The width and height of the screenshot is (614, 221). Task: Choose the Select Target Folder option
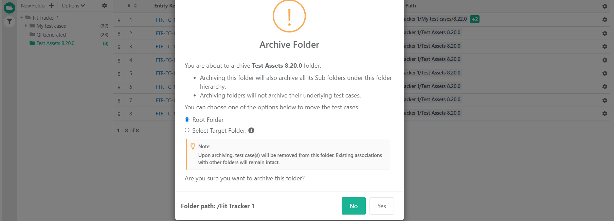coord(187,130)
